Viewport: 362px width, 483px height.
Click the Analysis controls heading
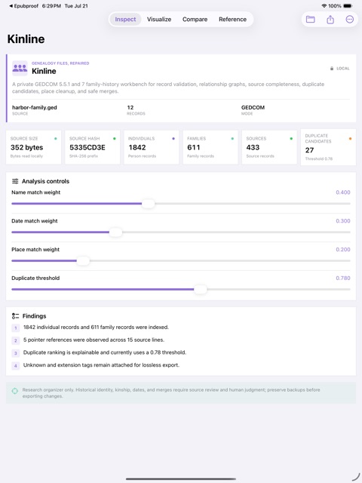click(45, 181)
